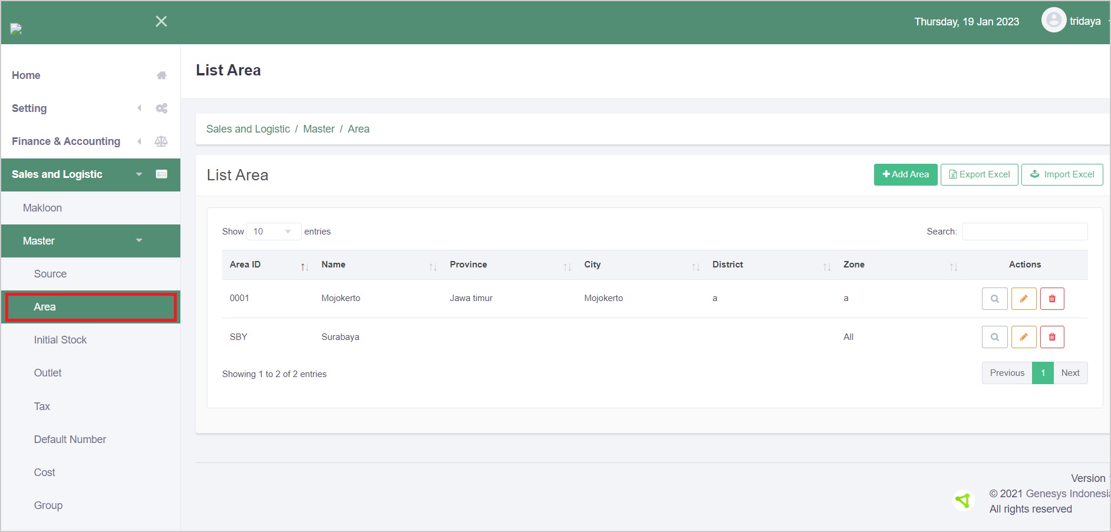
Task: Click the delete trash icon for Mojokerto row
Action: (x=1052, y=299)
